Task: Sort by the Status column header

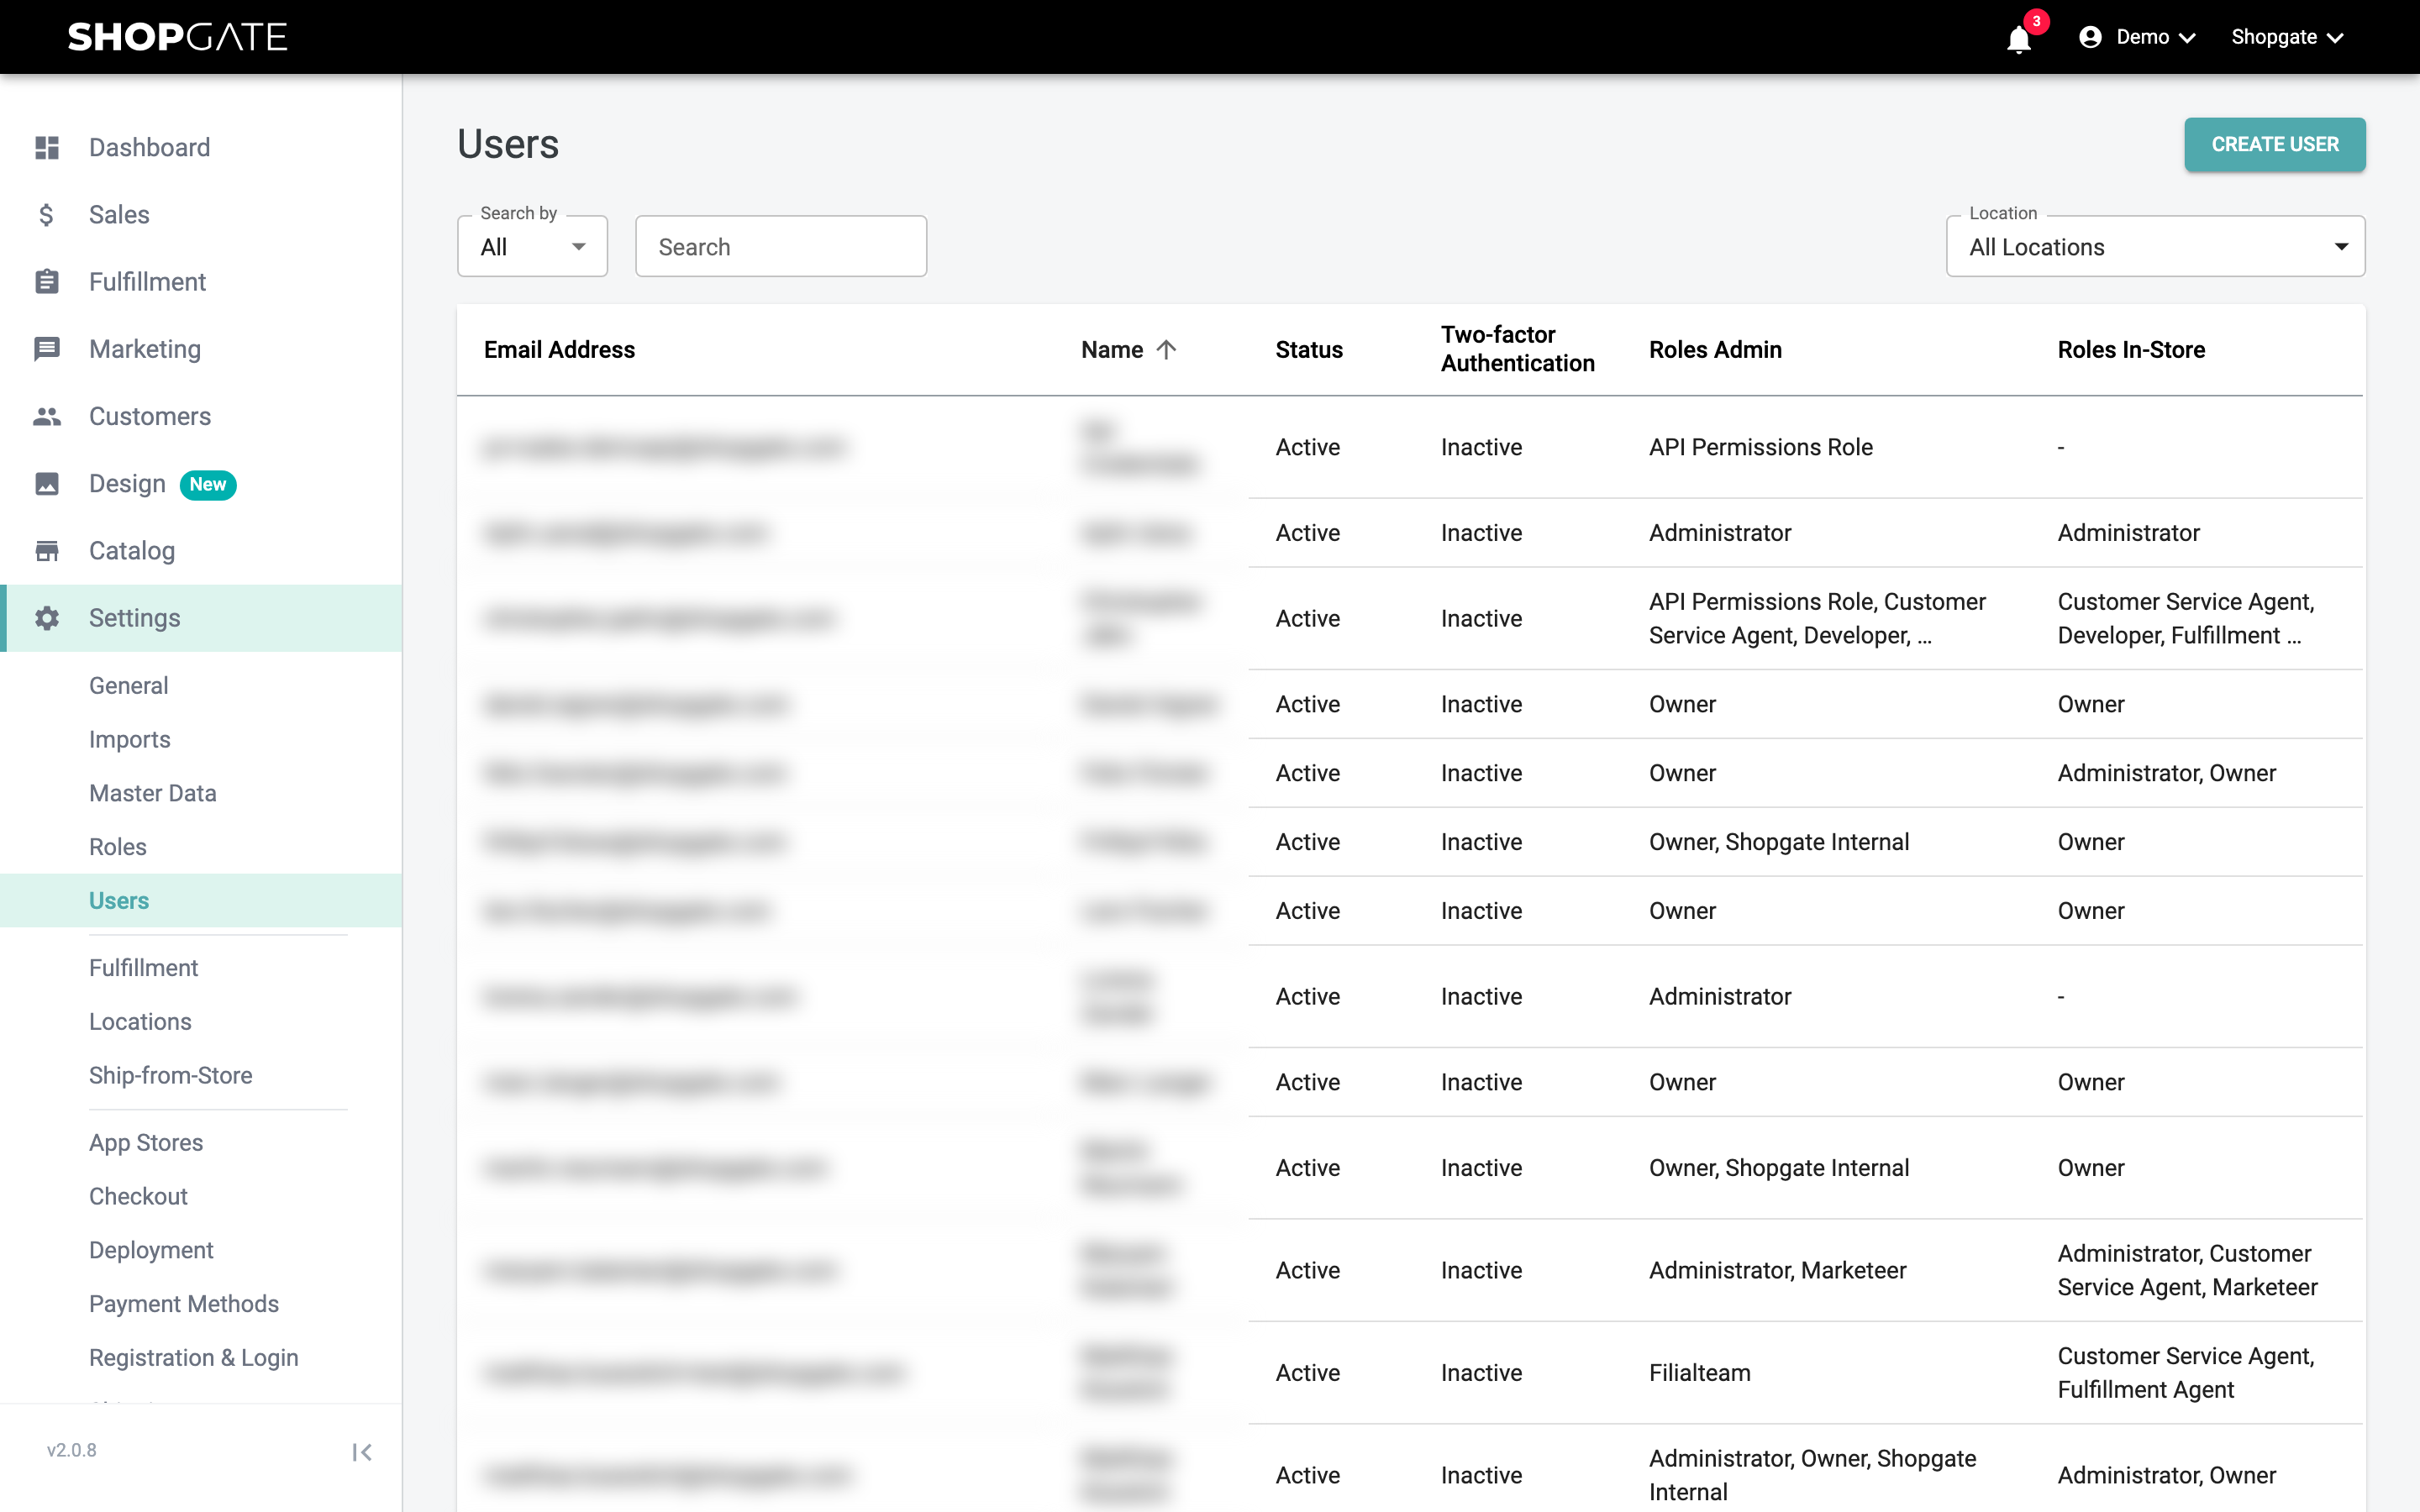Action: [1308, 349]
